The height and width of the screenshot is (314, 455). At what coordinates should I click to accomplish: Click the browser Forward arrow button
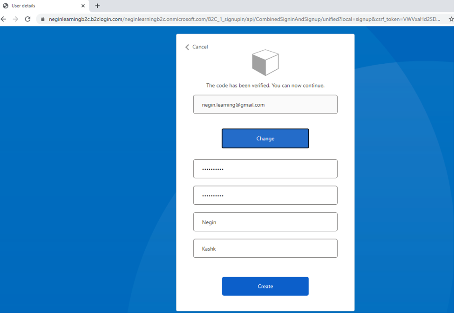tap(15, 19)
